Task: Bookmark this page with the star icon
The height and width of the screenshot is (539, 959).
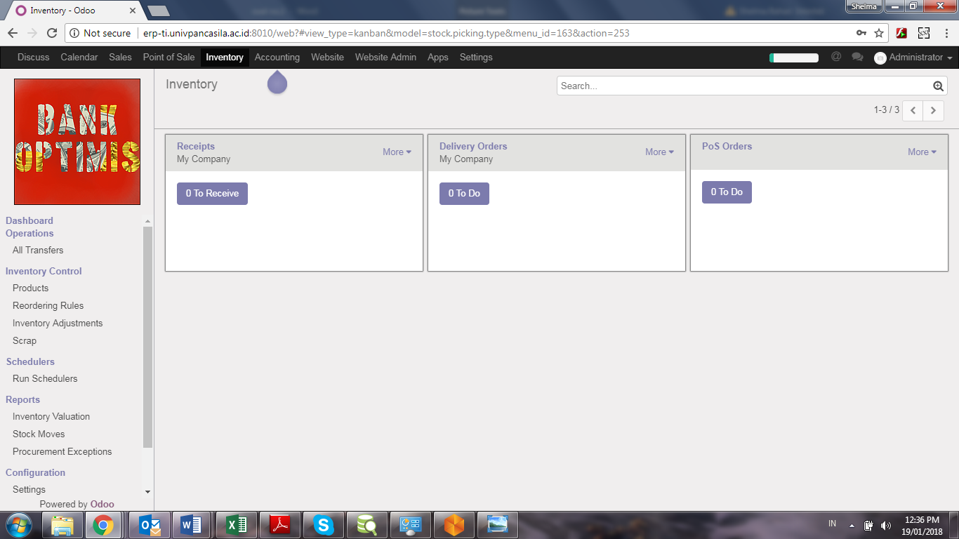Action: 879,33
